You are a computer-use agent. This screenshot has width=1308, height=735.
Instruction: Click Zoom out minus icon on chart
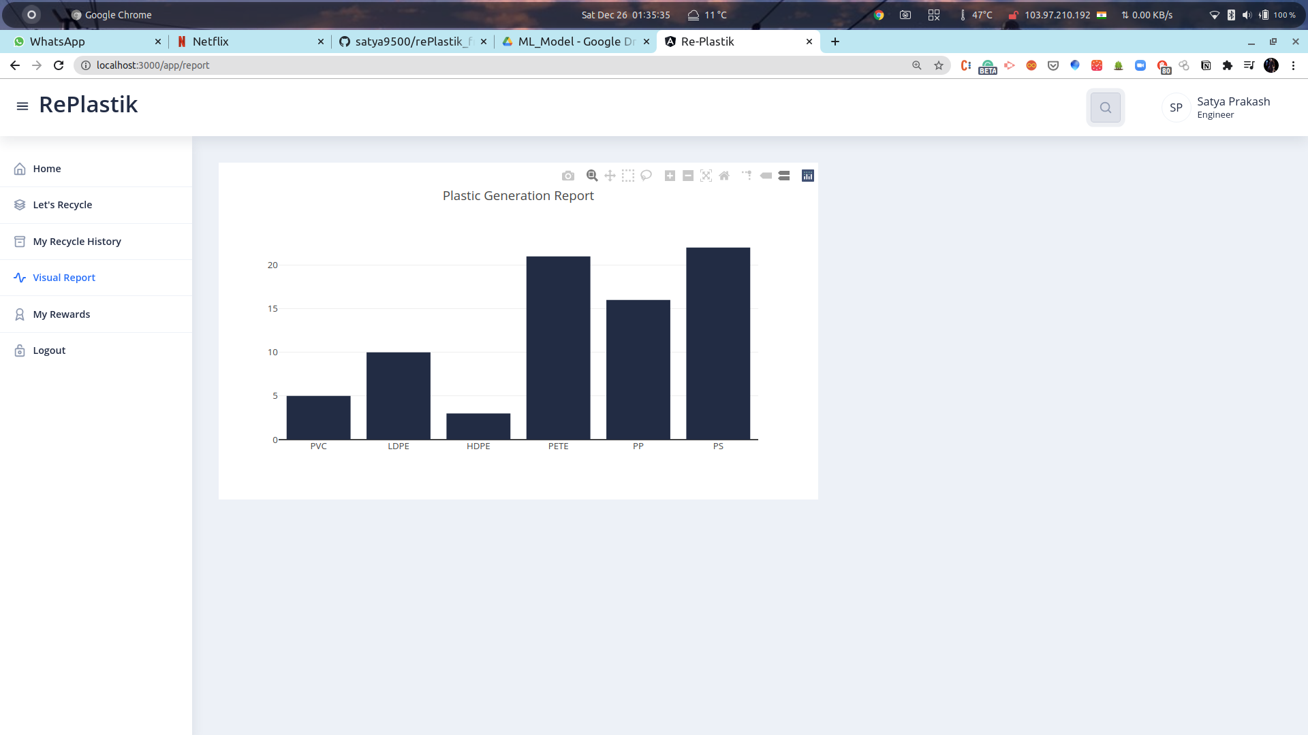pyautogui.click(x=688, y=176)
